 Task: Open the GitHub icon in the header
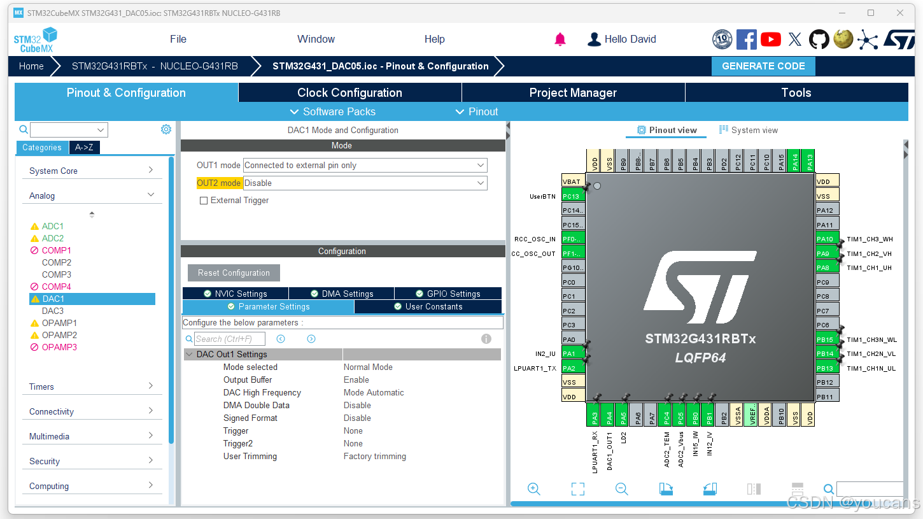pyautogui.click(x=819, y=39)
